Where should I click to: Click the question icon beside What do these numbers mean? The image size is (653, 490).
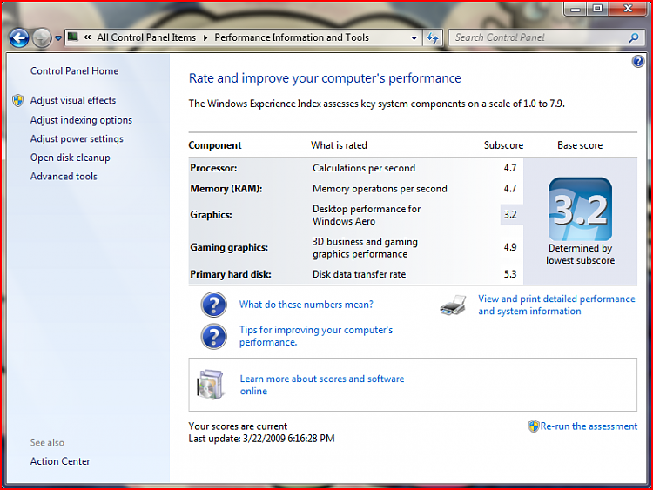click(x=213, y=305)
